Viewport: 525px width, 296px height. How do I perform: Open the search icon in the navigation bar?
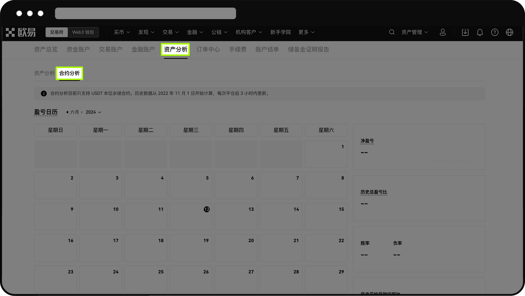click(392, 32)
